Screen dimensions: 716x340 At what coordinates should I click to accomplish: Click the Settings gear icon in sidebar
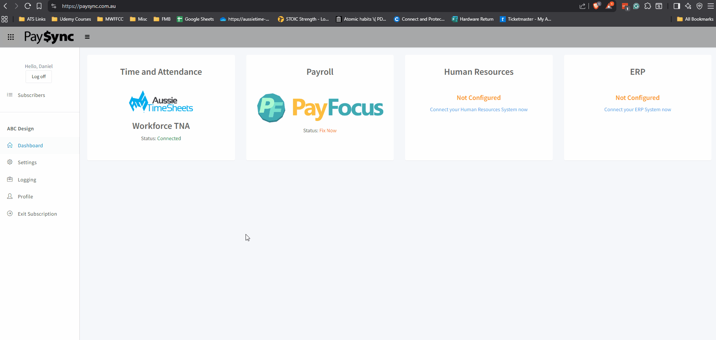pyautogui.click(x=10, y=162)
